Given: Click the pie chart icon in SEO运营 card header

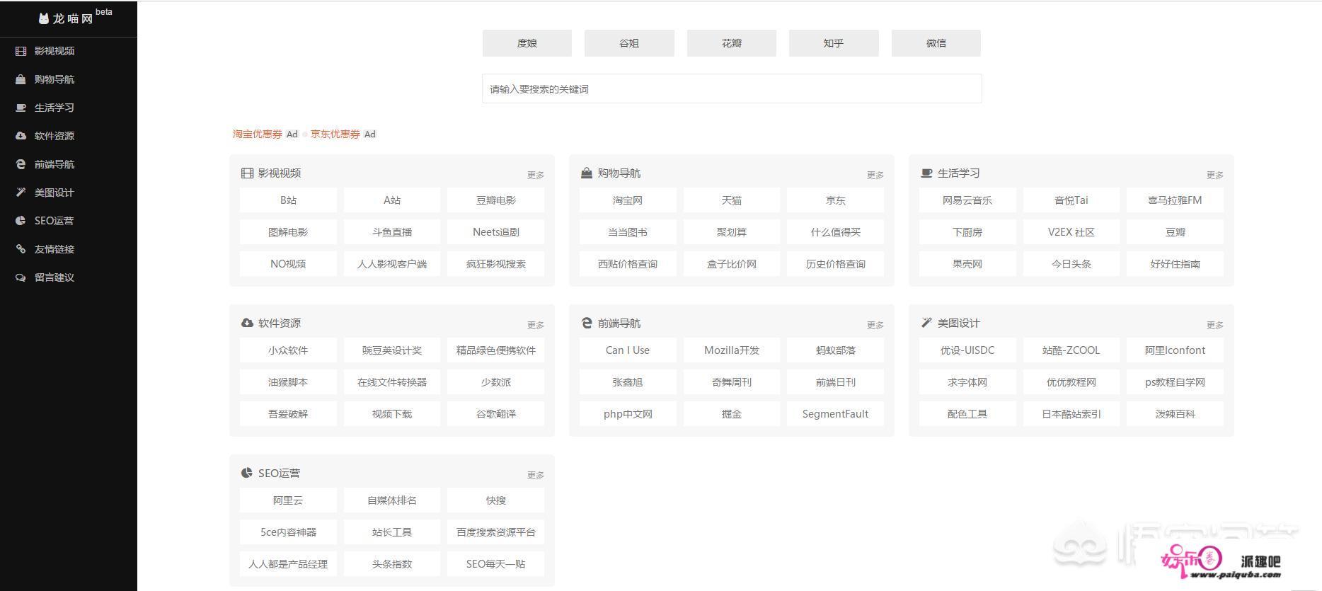Looking at the screenshot, I should tap(247, 473).
